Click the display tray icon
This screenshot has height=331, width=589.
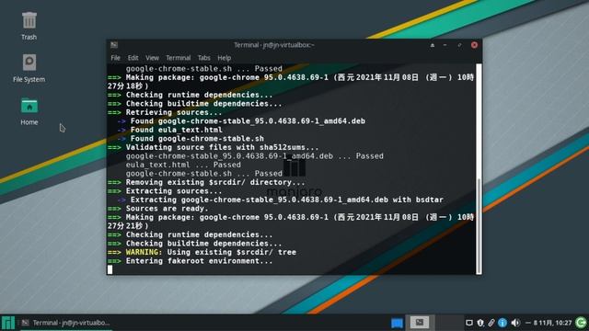[x=469, y=323]
